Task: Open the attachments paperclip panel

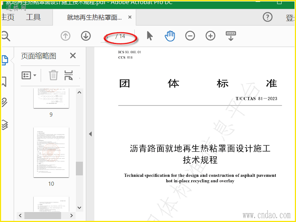Action: 4,103
